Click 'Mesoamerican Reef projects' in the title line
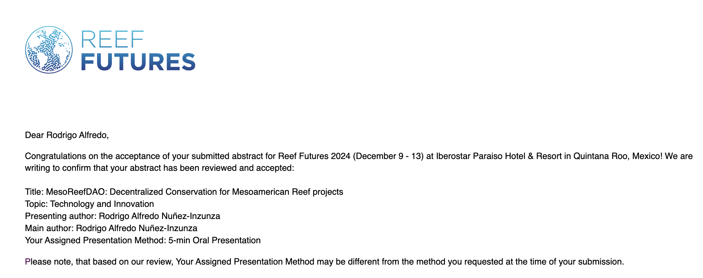 pos(288,192)
